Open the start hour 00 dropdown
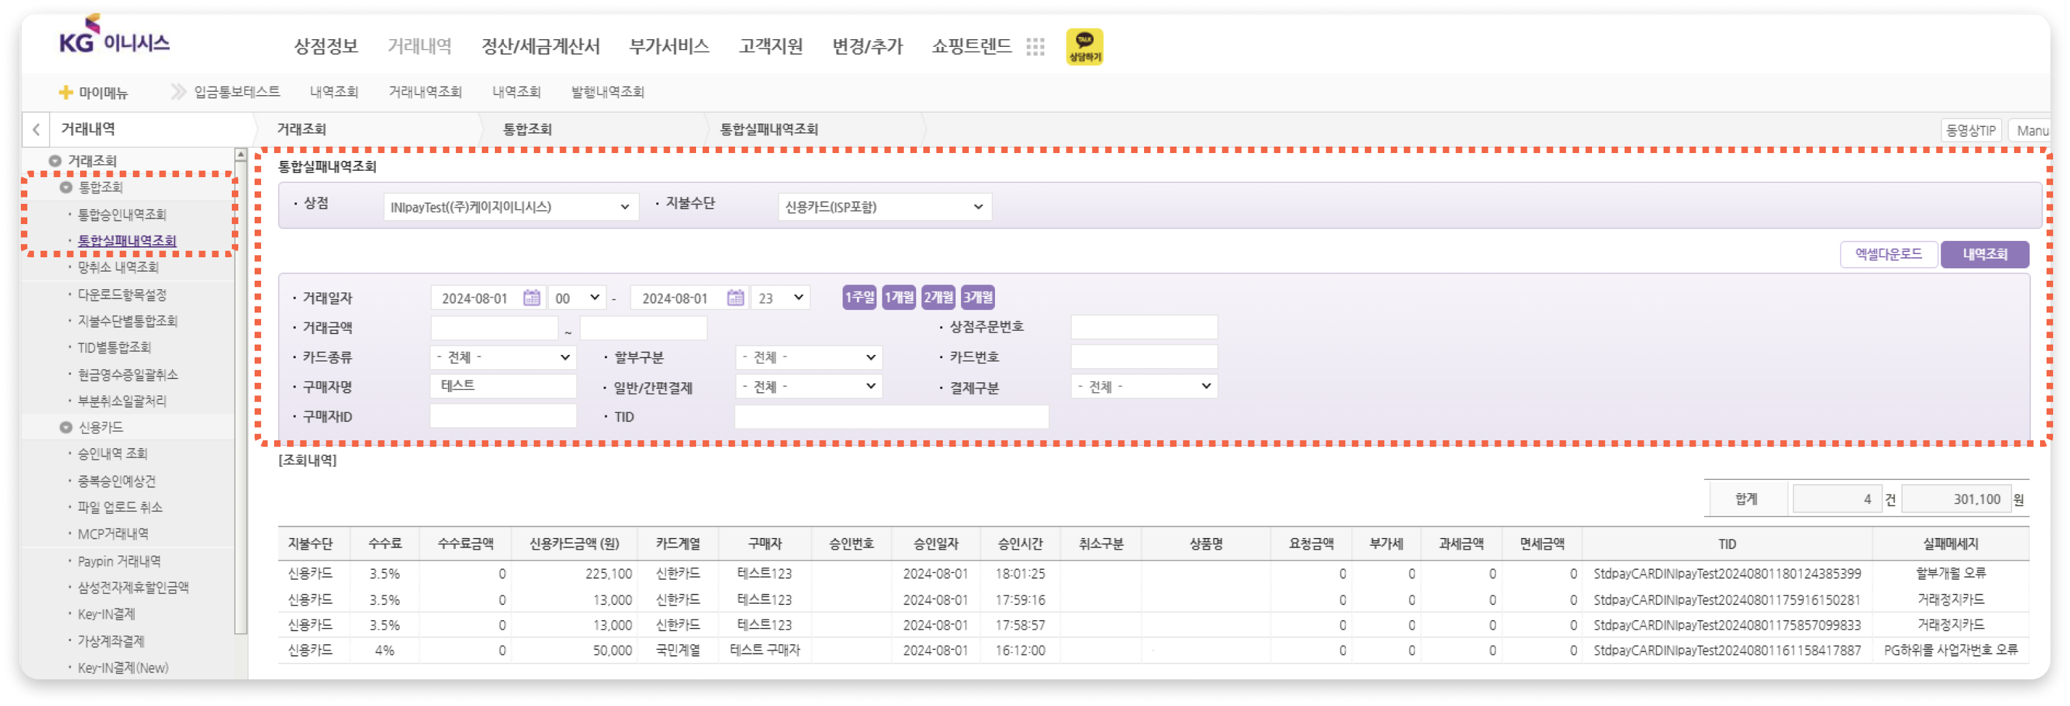 click(577, 298)
